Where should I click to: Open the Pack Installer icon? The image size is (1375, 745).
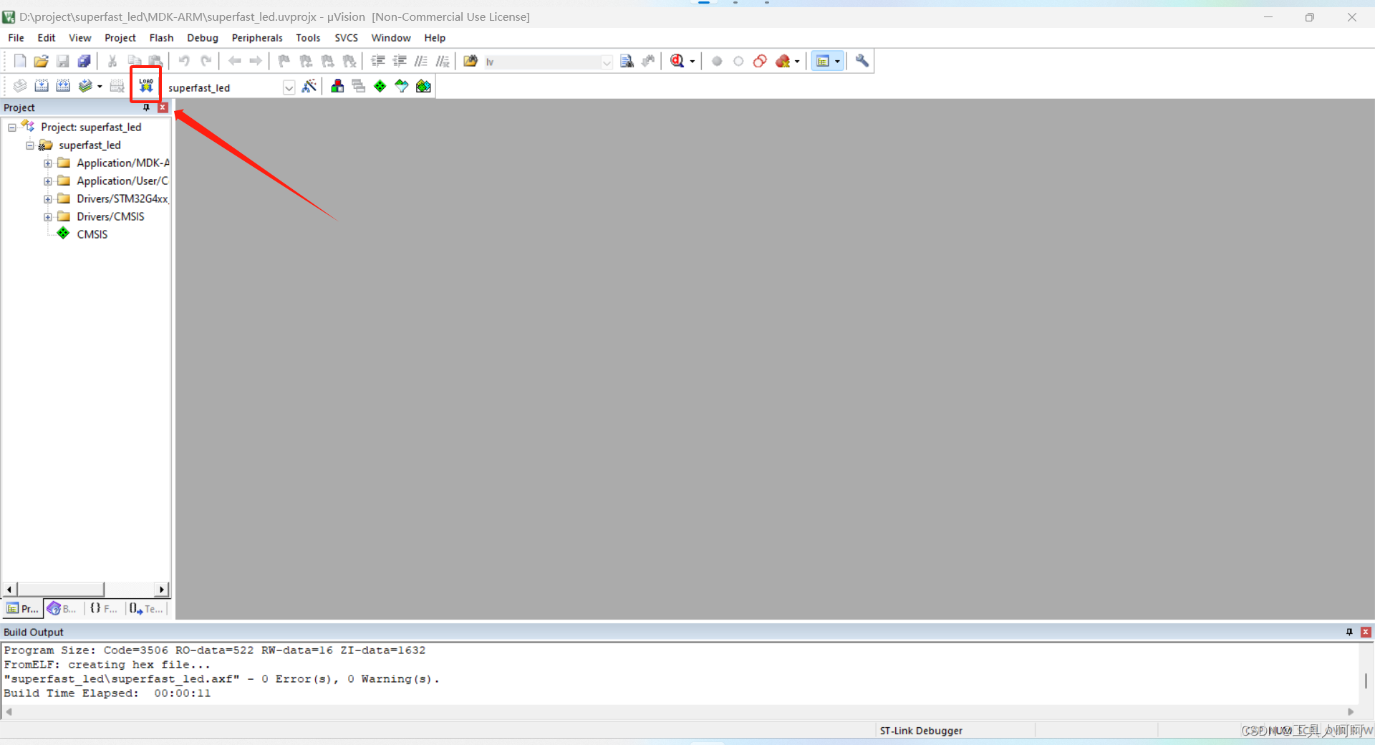click(423, 86)
